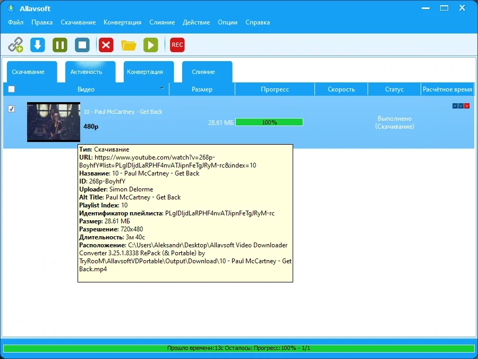Screen dimensions: 478x359
Task: Sort by the Скорость column header
Action: point(341,89)
